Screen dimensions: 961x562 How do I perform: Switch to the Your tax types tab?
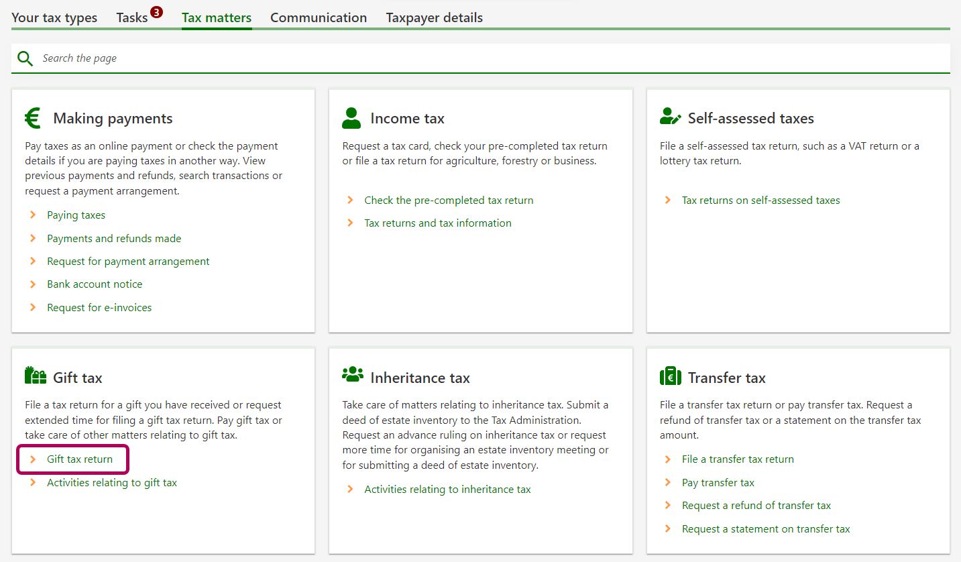coord(54,18)
